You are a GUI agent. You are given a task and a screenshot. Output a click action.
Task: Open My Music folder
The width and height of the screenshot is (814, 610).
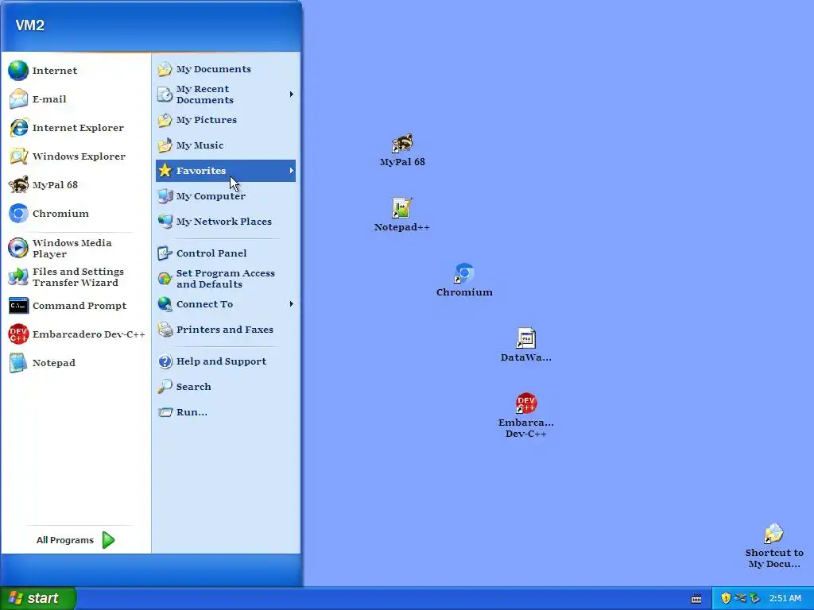[225, 145]
